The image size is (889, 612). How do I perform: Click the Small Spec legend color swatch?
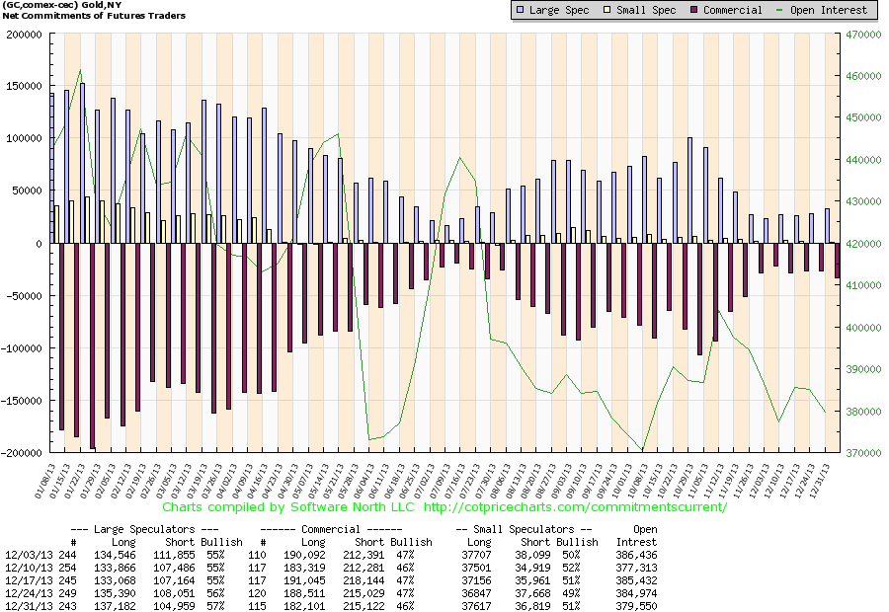pyautogui.click(x=606, y=10)
